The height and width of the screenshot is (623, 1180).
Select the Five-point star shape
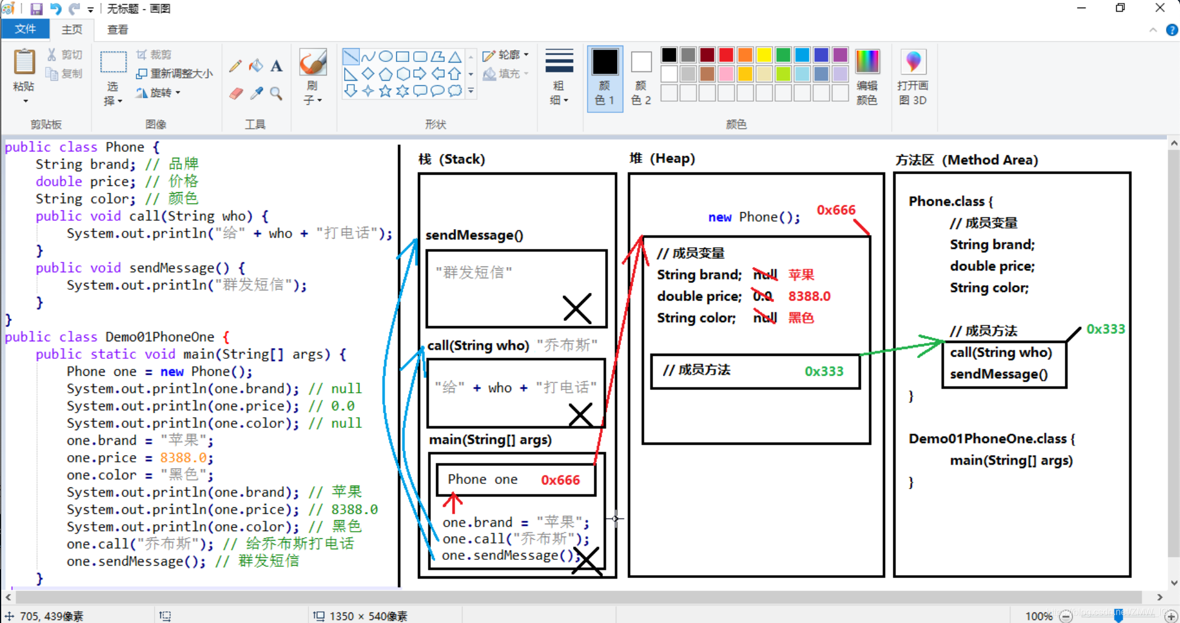pyautogui.click(x=386, y=91)
